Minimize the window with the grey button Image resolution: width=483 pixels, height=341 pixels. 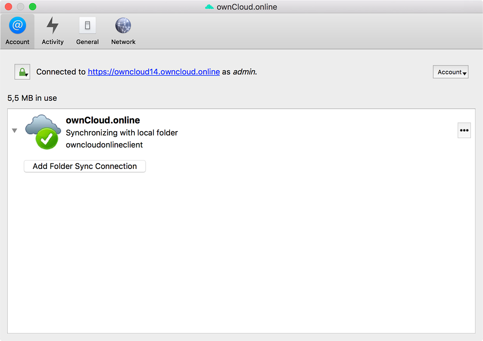coord(21,7)
